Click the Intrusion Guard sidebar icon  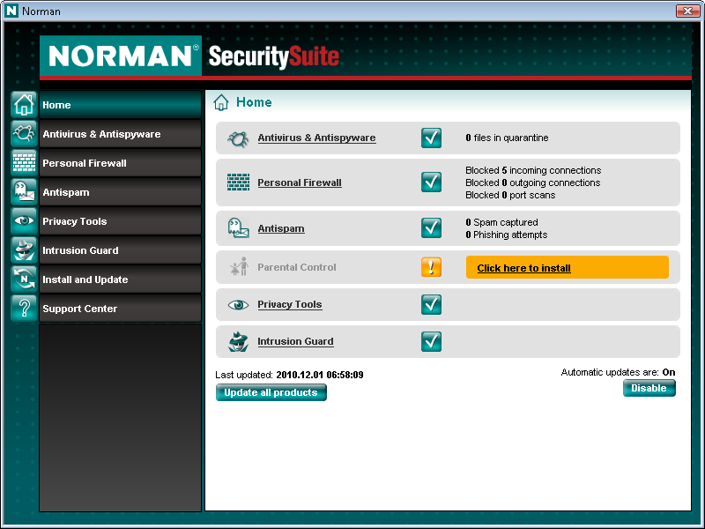(24, 250)
